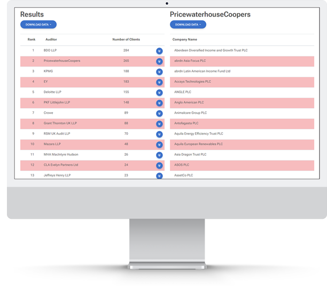Expand the MHA MacIntyre Hudson chevron
The image size is (327, 287).
pyautogui.click(x=159, y=155)
